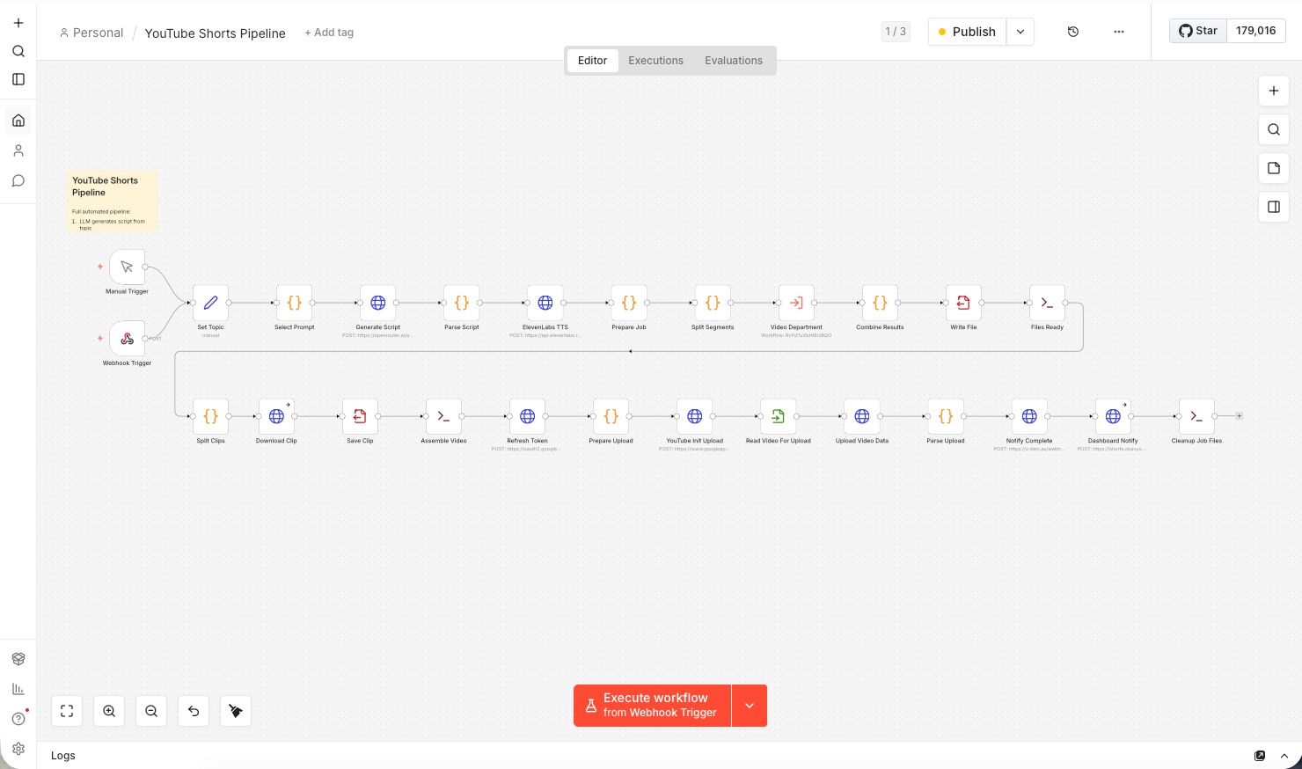Zoom in using the magnifier icon

point(109,711)
